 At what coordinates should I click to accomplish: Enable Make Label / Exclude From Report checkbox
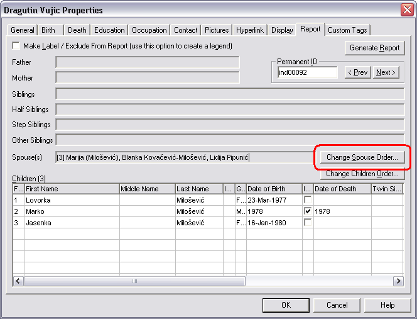point(16,47)
